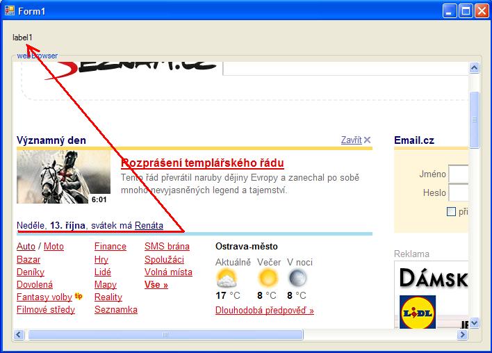Maximize the Form1 window
Screen dimensions: 492x353
tap(466, 11)
